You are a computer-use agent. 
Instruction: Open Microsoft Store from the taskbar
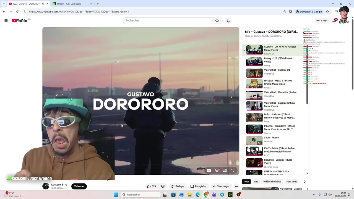click(x=173, y=195)
